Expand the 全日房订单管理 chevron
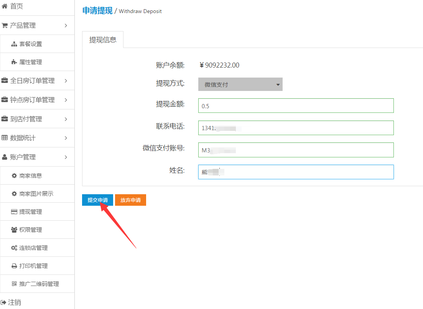 pyautogui.click(x=66, y=81)
